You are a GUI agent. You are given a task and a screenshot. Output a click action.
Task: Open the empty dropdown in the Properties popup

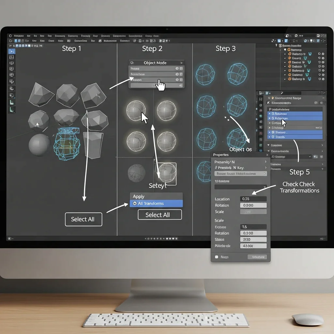point(240,187)
